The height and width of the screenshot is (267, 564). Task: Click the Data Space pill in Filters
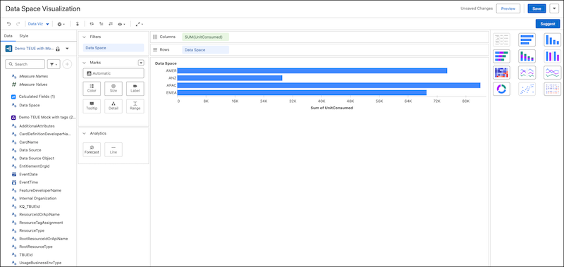[x=114, y=47]
